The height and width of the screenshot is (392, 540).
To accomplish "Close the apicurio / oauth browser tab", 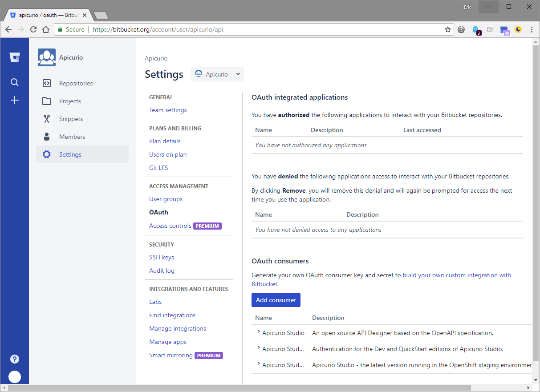I will pos(85,15).
